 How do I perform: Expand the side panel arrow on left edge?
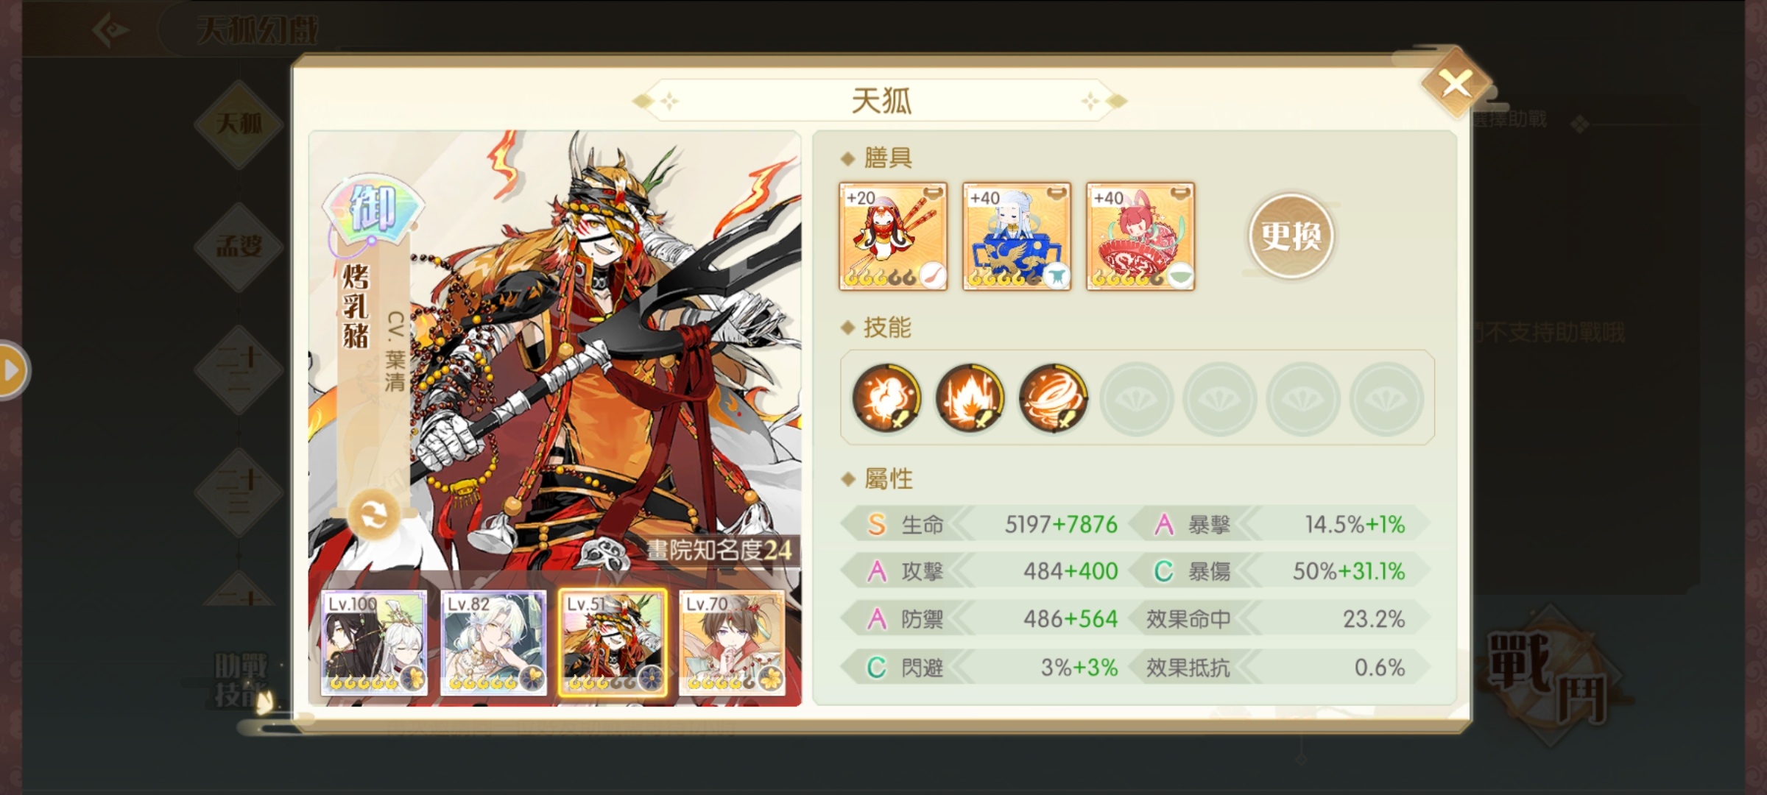13,370
